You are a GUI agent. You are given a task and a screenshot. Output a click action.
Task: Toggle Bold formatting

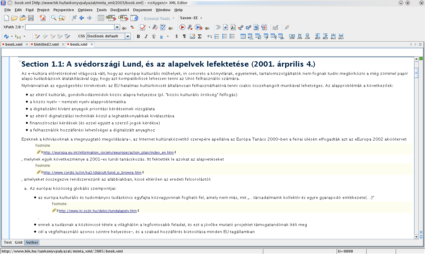click(x=138, y=37)
